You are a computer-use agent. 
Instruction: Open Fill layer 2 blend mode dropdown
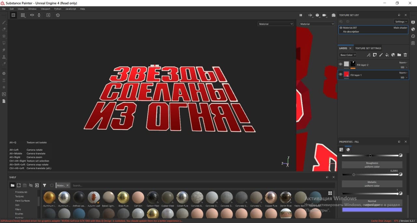(x=403, y=62)
